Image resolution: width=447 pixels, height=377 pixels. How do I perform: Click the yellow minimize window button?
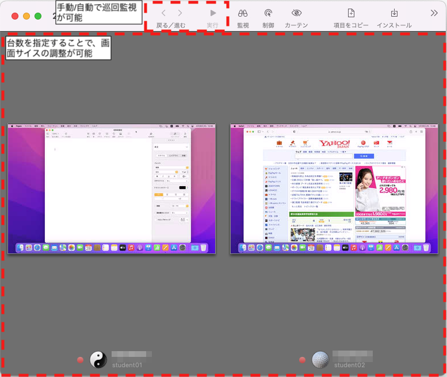(x=26, y=17)
